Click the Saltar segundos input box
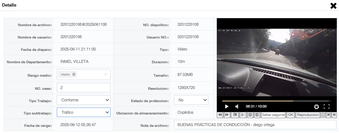 click(273, 115)
